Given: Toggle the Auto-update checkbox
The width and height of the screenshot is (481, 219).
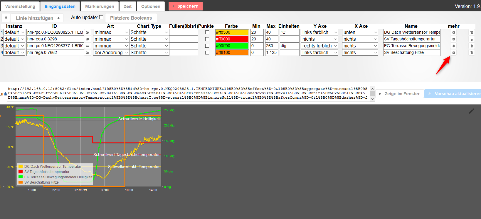Looking at the screenshot, I should pos(101,17).
